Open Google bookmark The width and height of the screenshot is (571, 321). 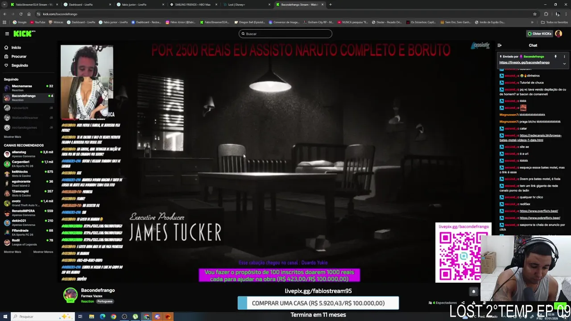pyautogui.click(x=20, y=22)
